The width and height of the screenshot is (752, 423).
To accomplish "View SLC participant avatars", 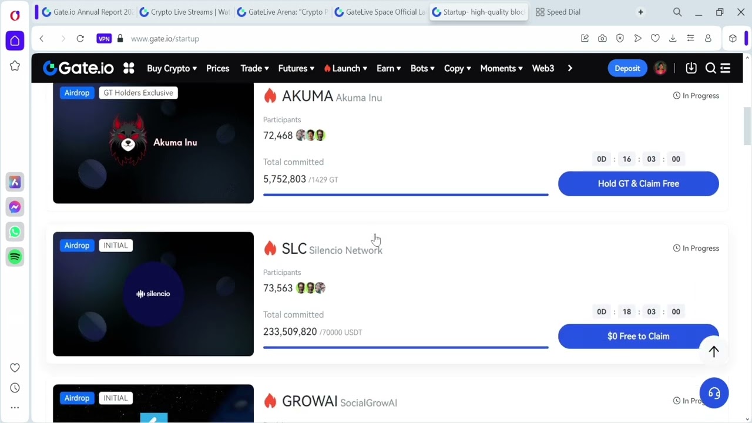I will point(310,288).
